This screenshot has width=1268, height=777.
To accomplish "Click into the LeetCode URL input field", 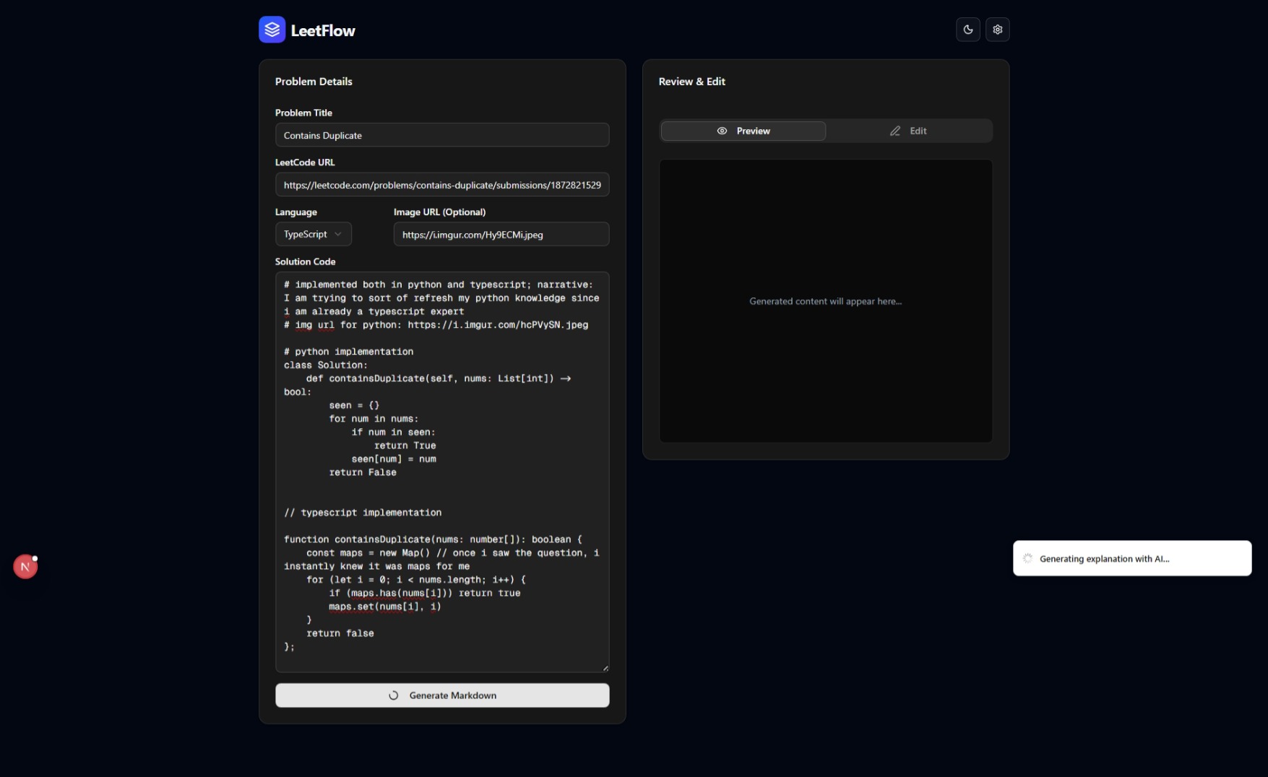I will [x=441, y=185].
